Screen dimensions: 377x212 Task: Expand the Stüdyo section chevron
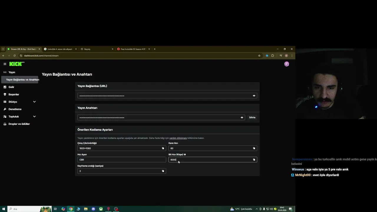[34, 102]
